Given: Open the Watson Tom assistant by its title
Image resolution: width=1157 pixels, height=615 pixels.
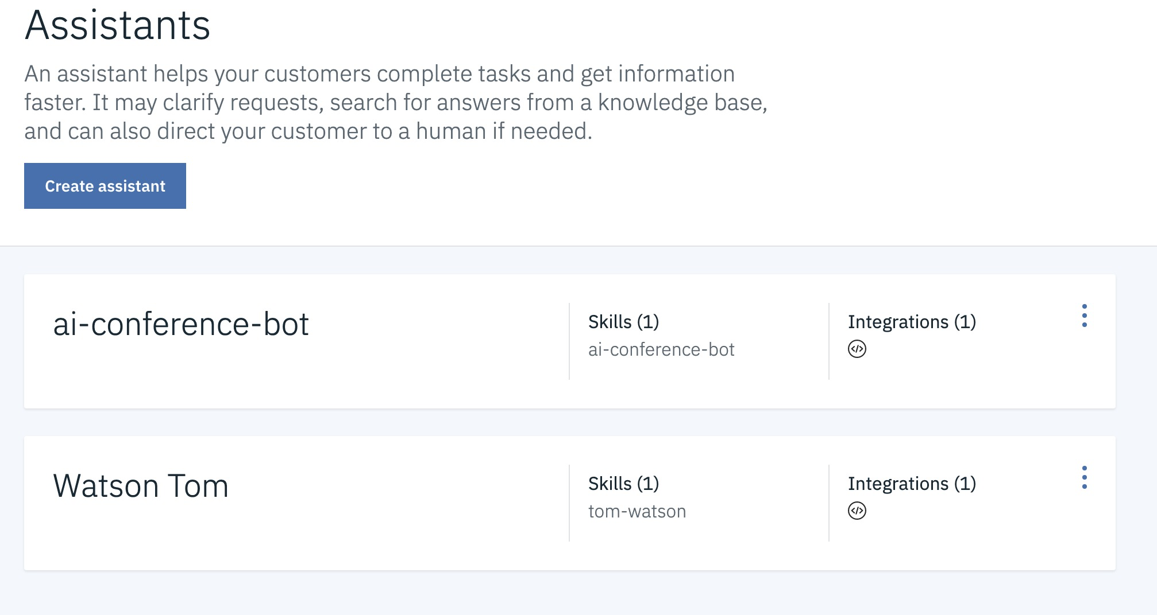Looking at the screenshot, I should [x=141, y=486].
